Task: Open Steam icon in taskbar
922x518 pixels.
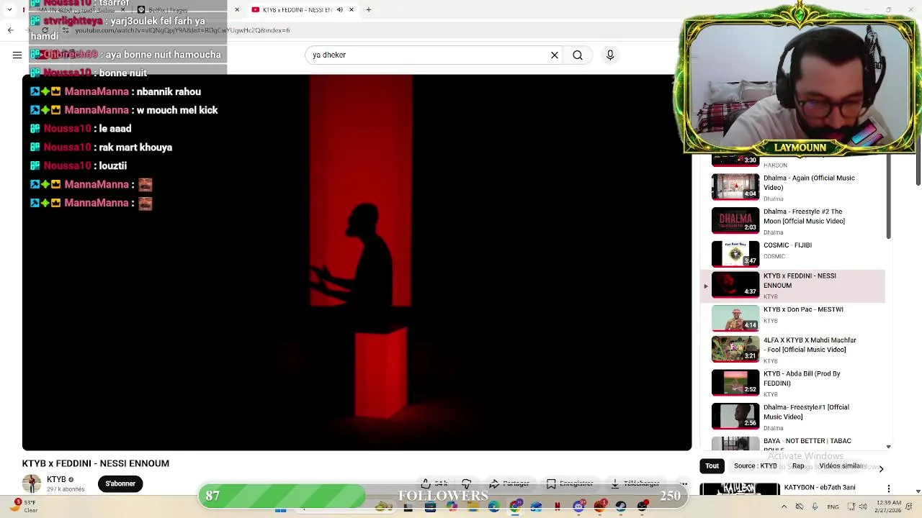Action: coord(621,506)
